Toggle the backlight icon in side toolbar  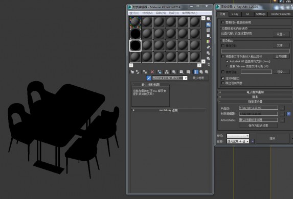click(x=208, y=24)
